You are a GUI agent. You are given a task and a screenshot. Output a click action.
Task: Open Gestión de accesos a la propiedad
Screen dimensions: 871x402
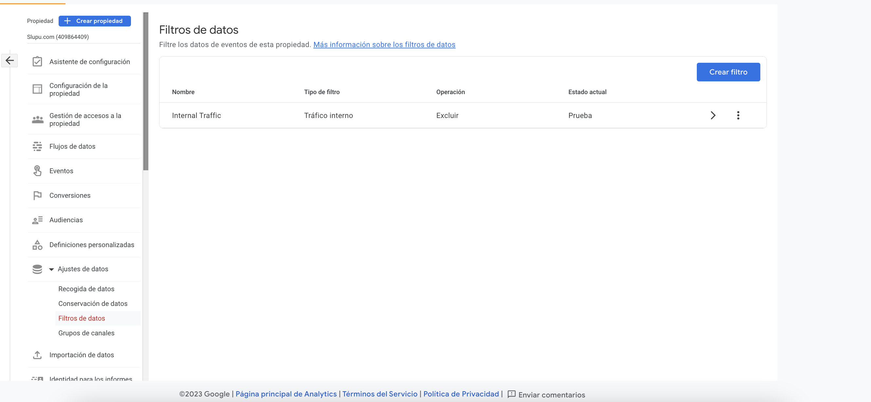pyautogui.click(x=84, y=120)
